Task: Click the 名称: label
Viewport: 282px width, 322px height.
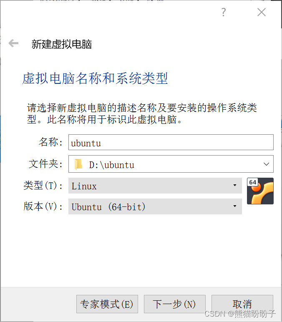Action: click(x=50, y=142)
